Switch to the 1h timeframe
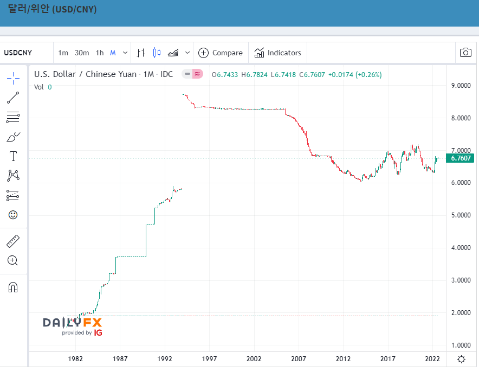 point(100,53)
